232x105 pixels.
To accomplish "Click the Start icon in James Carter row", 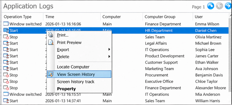I will (6, 56).
